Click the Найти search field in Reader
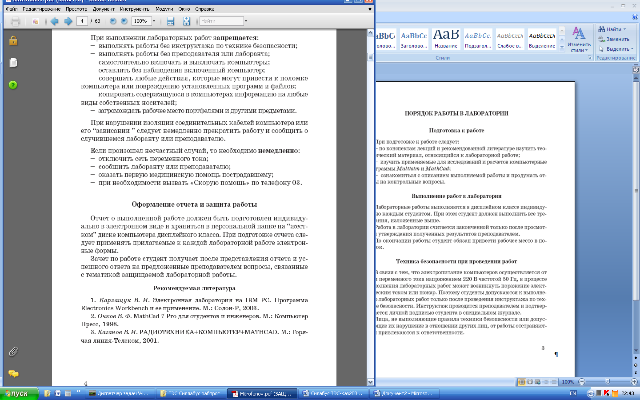Viewport: 640px width, 400px height. (221, 21)
